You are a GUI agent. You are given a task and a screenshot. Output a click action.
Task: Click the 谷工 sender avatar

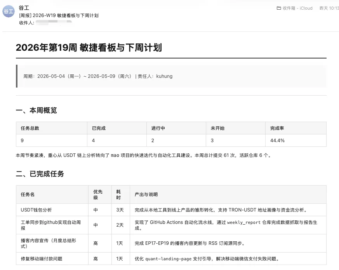(9, 11)
